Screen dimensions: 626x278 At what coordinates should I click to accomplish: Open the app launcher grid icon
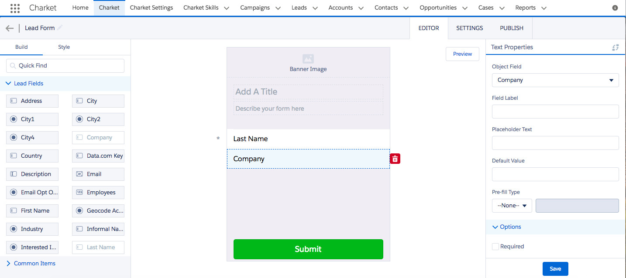tap(15, 8)
